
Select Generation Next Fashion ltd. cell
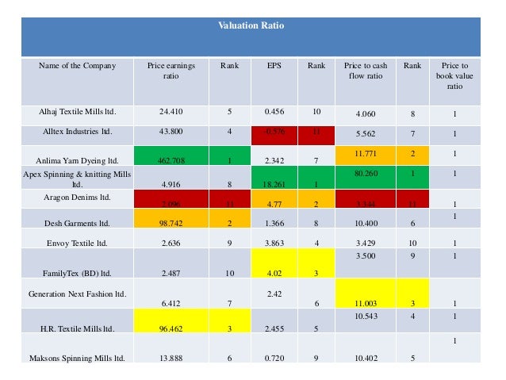point(78,294)
